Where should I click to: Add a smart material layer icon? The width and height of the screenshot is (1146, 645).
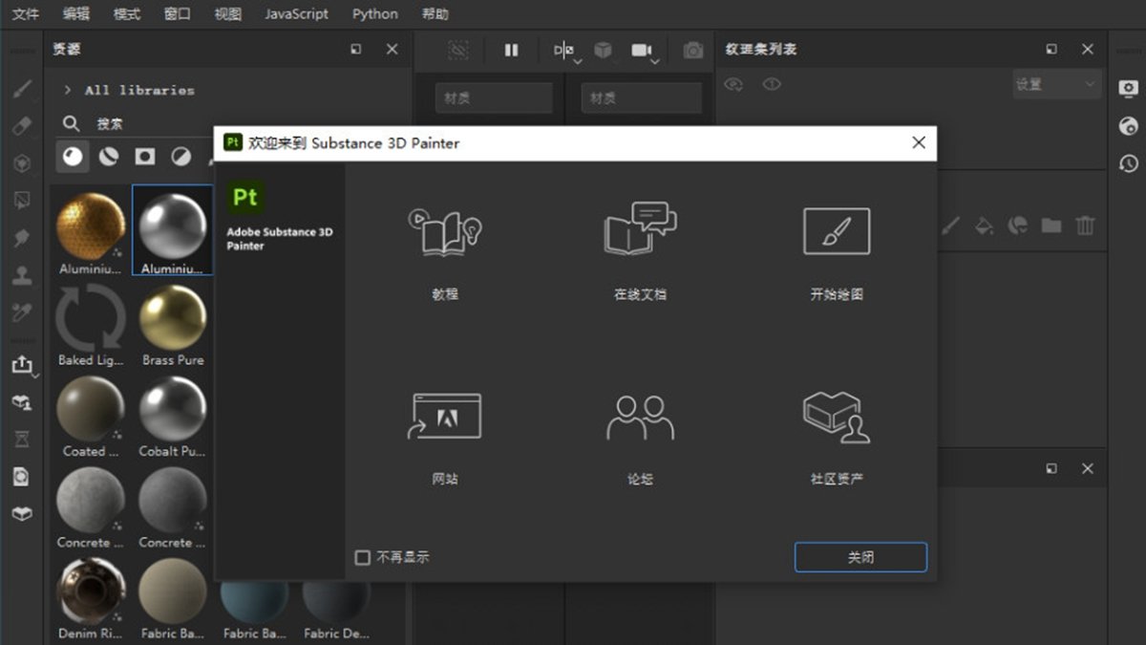click(1018, 226)
